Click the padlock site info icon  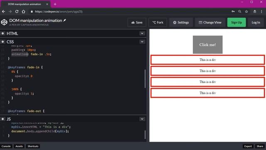(x=32, y=12)
